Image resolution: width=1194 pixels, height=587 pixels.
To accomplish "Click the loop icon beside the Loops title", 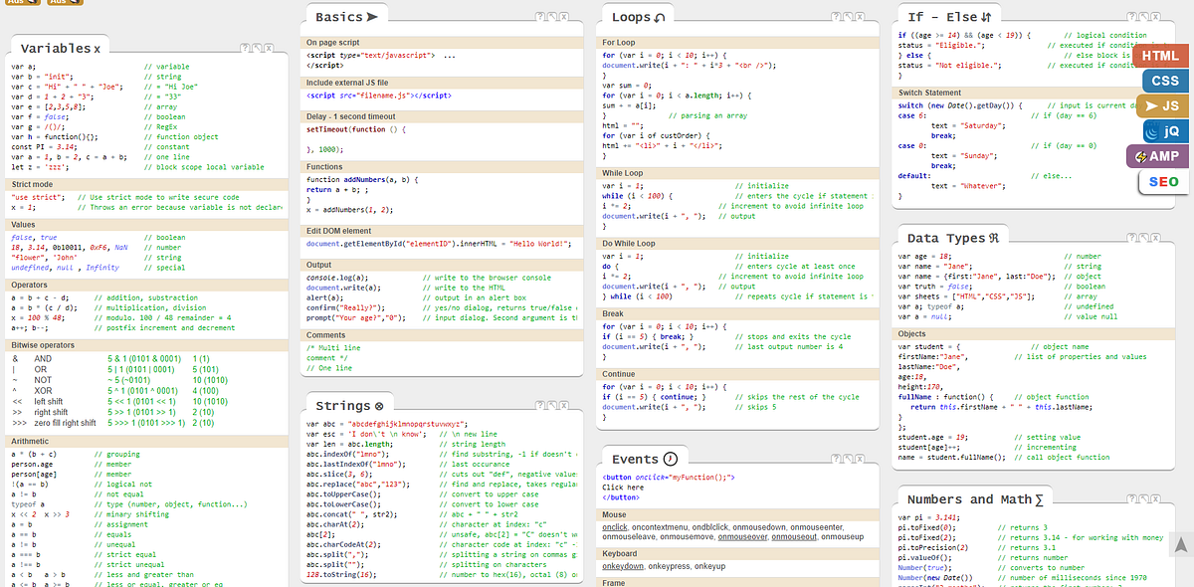I will coord(658,16).
